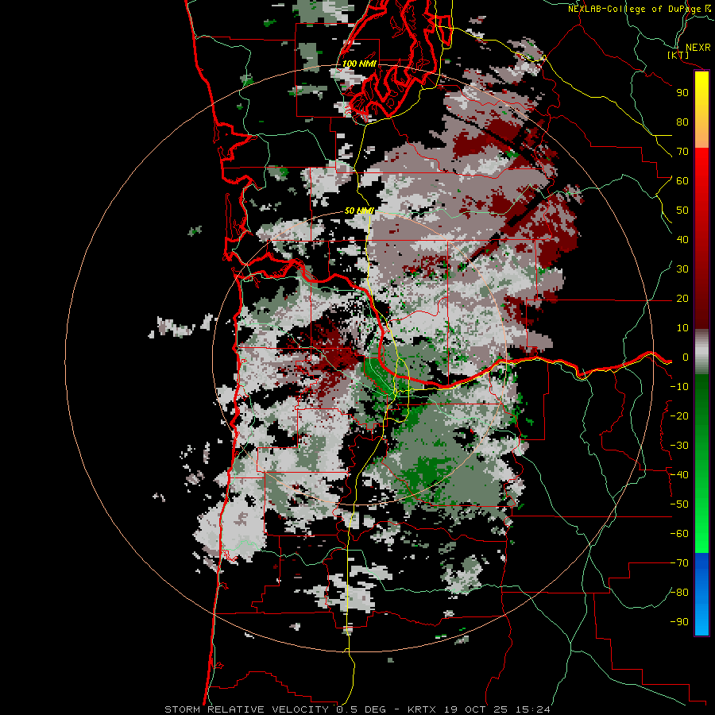The width and height of the screenshot is (715, 715).
Task: Click the -40 value on velocity scale
Action: 679,475
